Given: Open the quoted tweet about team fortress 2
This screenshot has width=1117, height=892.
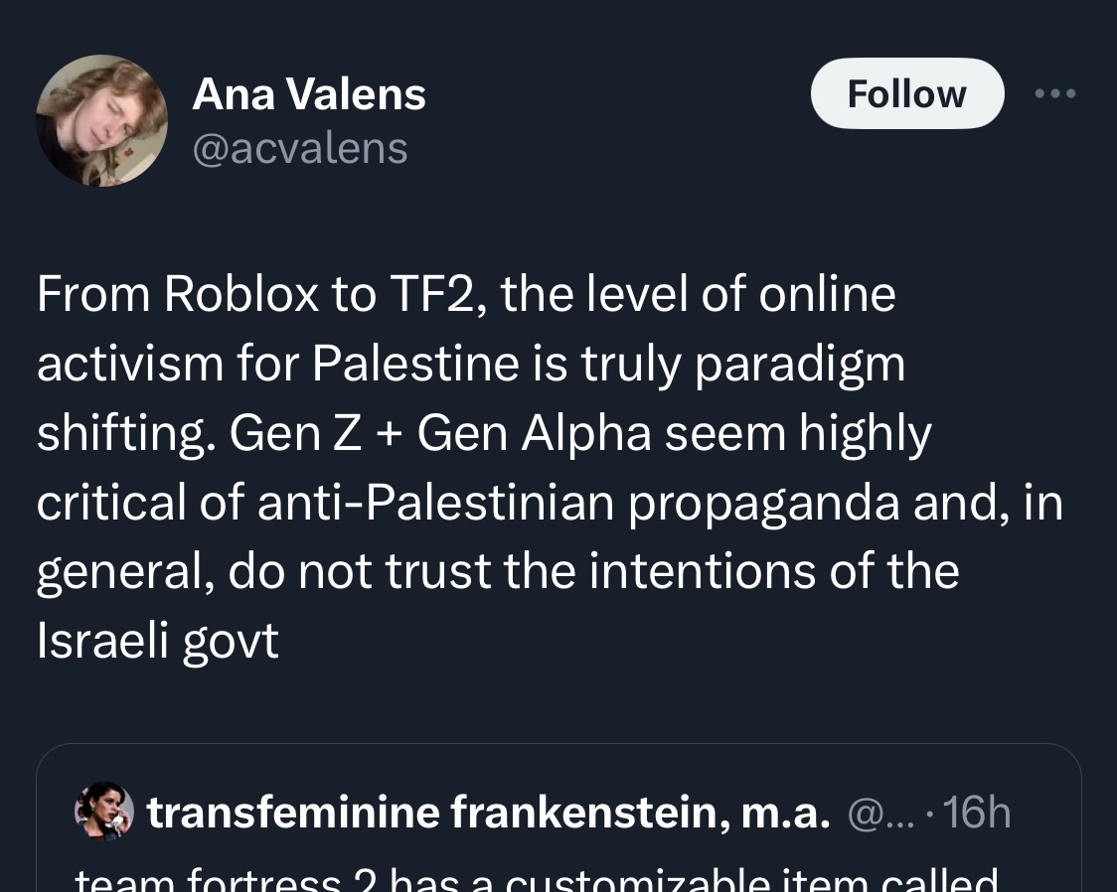Looking at the screenshot, I should [537, 880].
